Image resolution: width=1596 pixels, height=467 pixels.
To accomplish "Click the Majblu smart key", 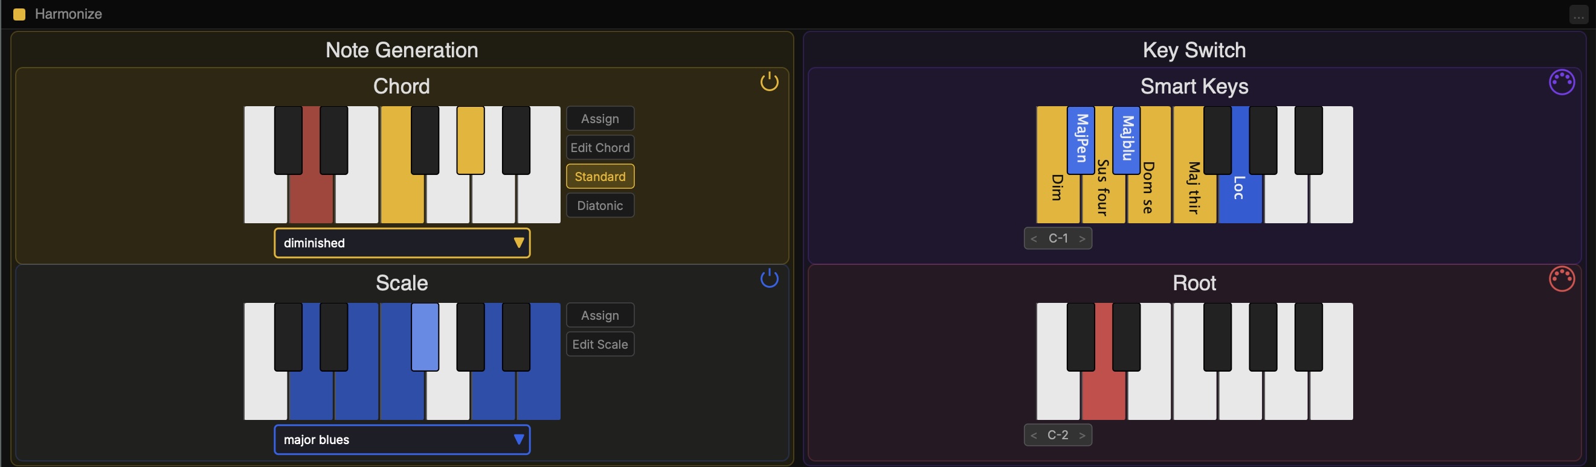I will tap(1127, 140).
